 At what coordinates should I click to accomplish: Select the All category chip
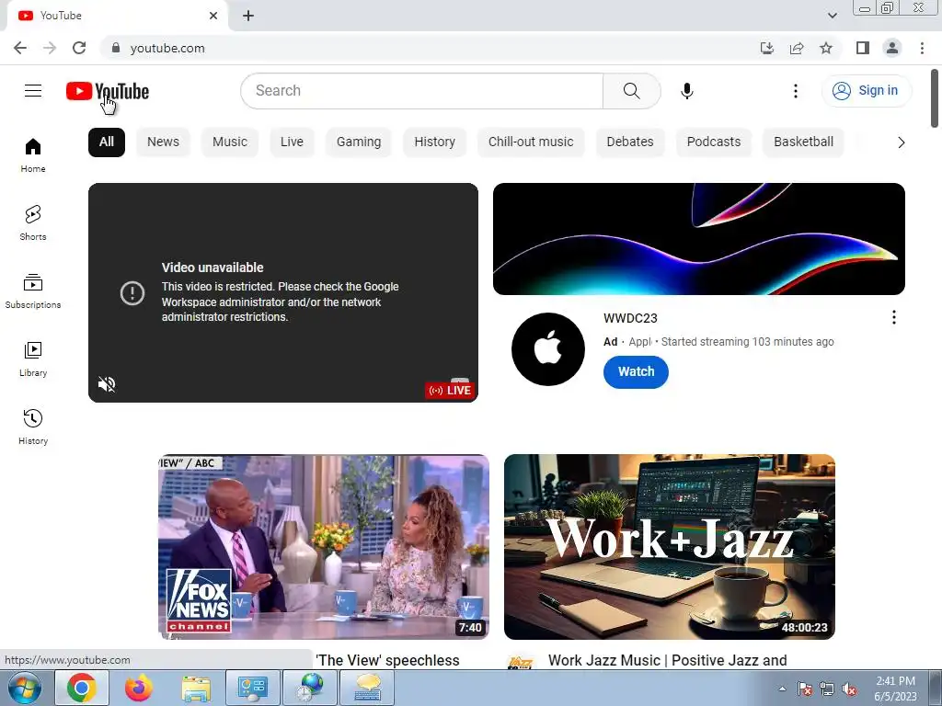point(107,142)
